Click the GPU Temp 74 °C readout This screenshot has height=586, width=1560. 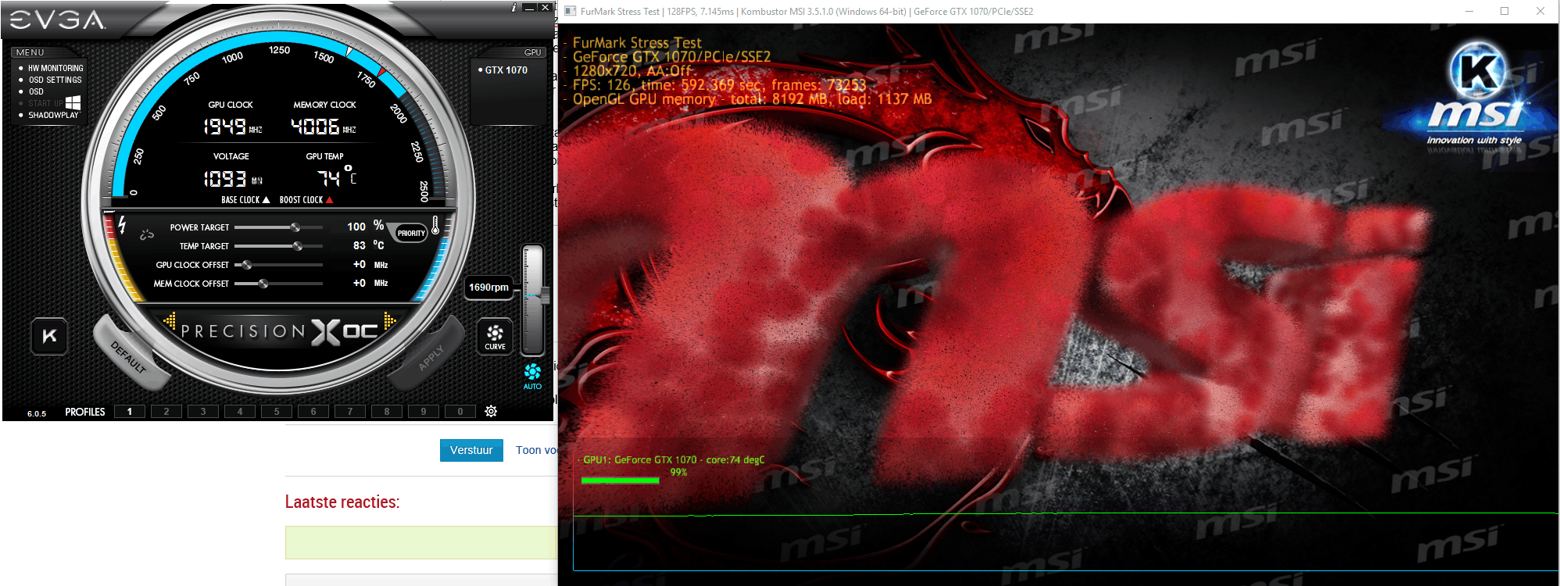click(x=337, y=177)
